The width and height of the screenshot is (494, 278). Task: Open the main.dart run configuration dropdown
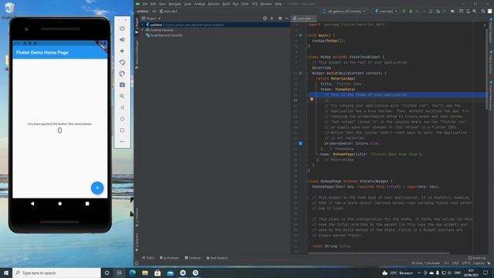coord(386,12)
